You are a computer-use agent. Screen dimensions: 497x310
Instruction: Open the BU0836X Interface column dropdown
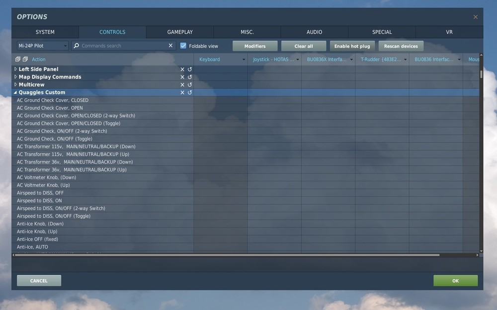tap(351, 60)
